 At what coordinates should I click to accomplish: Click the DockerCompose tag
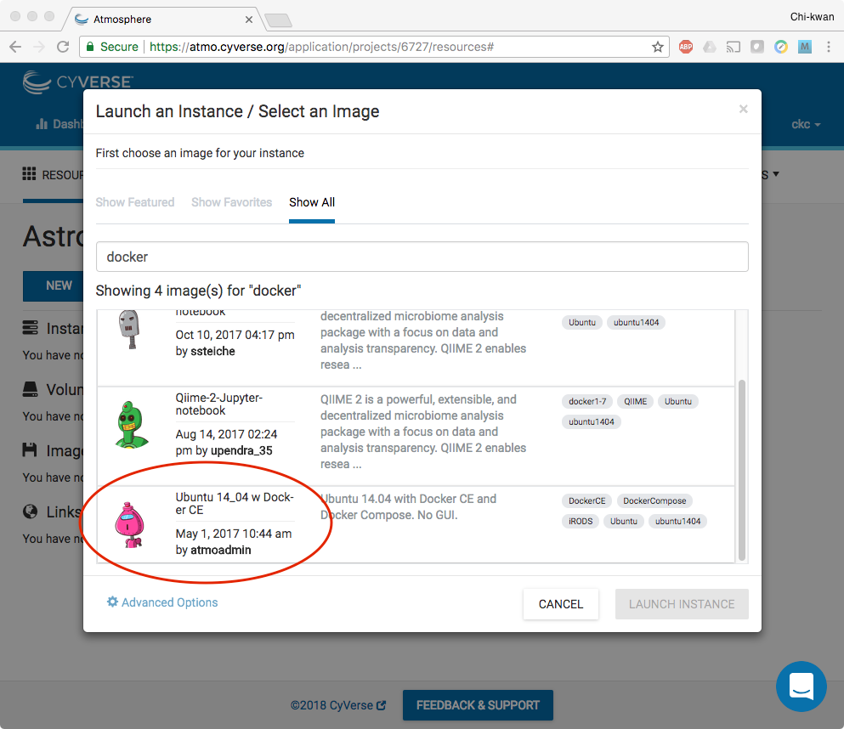(x=654, y=501)
